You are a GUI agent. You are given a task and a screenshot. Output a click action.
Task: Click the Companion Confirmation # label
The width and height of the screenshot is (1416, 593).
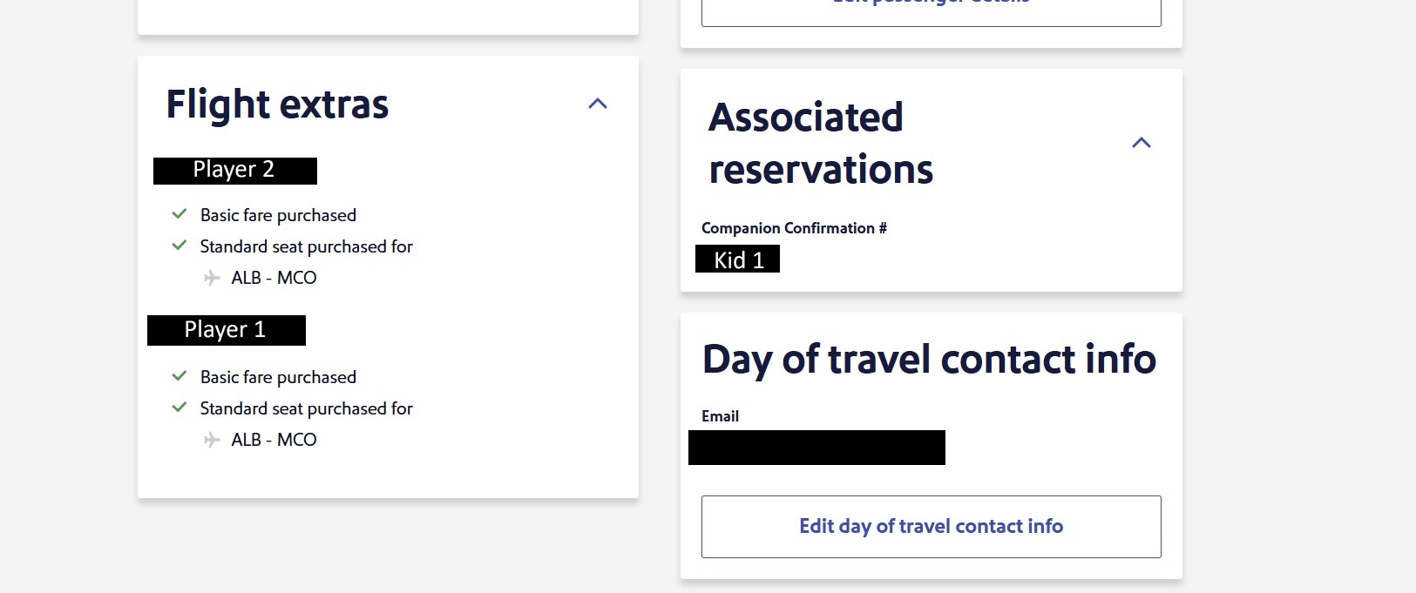(794, 228)
